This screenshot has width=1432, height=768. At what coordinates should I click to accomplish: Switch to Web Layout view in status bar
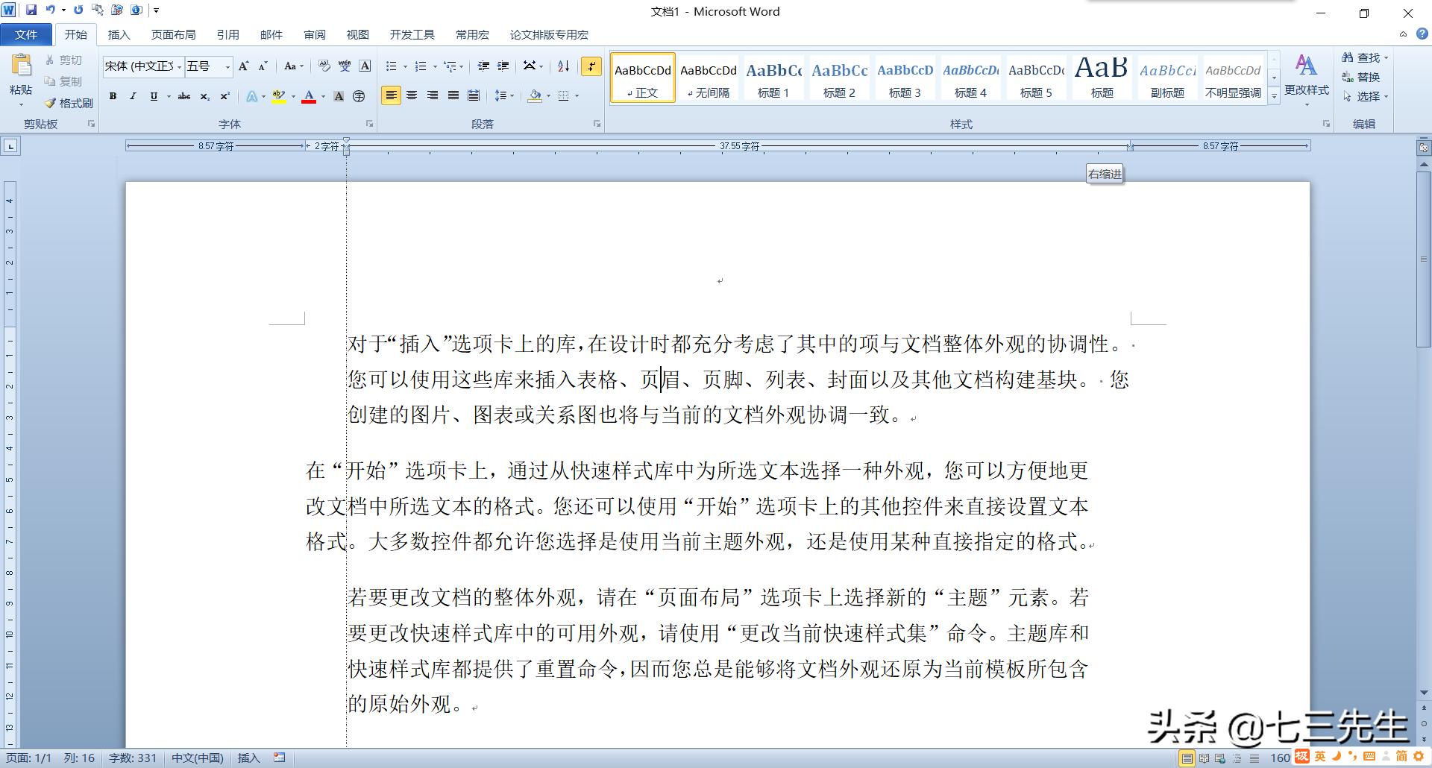click(1219, 758)
